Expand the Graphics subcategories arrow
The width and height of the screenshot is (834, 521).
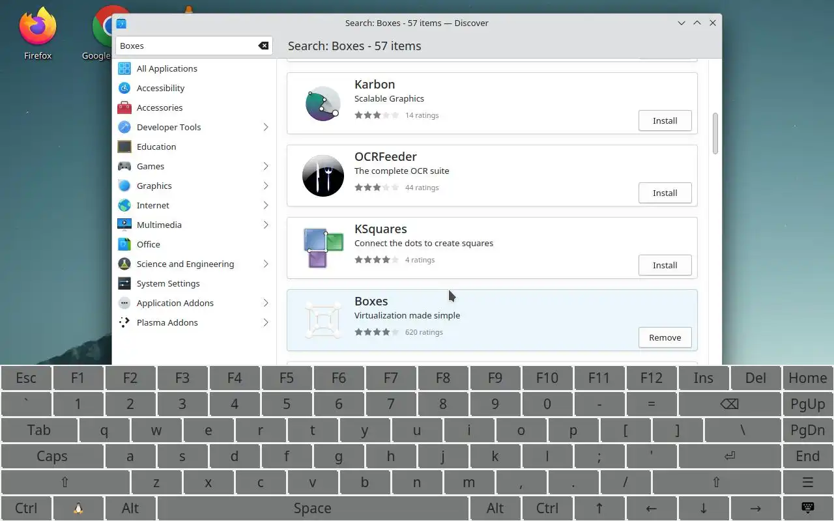tap(266, 186)
